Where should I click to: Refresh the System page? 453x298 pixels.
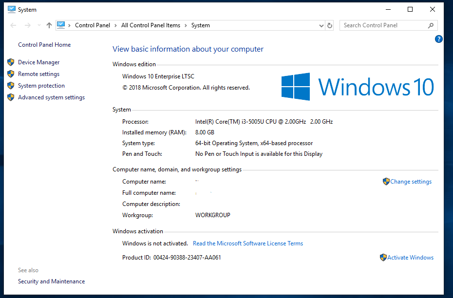[x=330, y=25]
